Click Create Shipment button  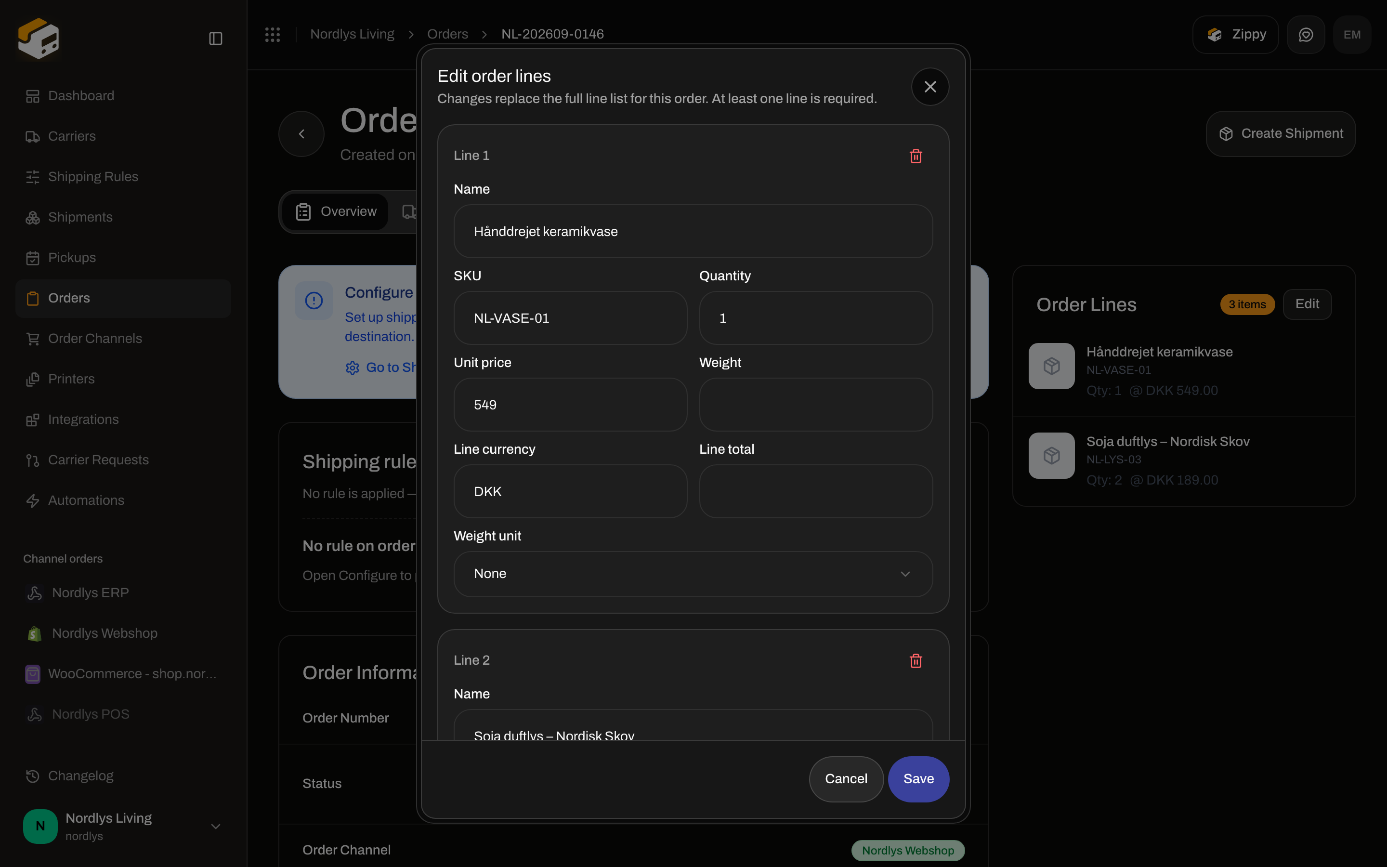point(1281,133)
